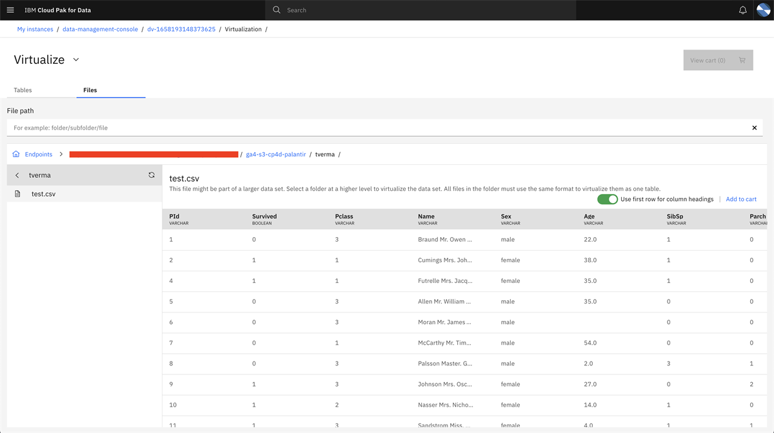Click the name cell Nasser Mrs. Nicho...
774x433 pixels.
point(446,405)
